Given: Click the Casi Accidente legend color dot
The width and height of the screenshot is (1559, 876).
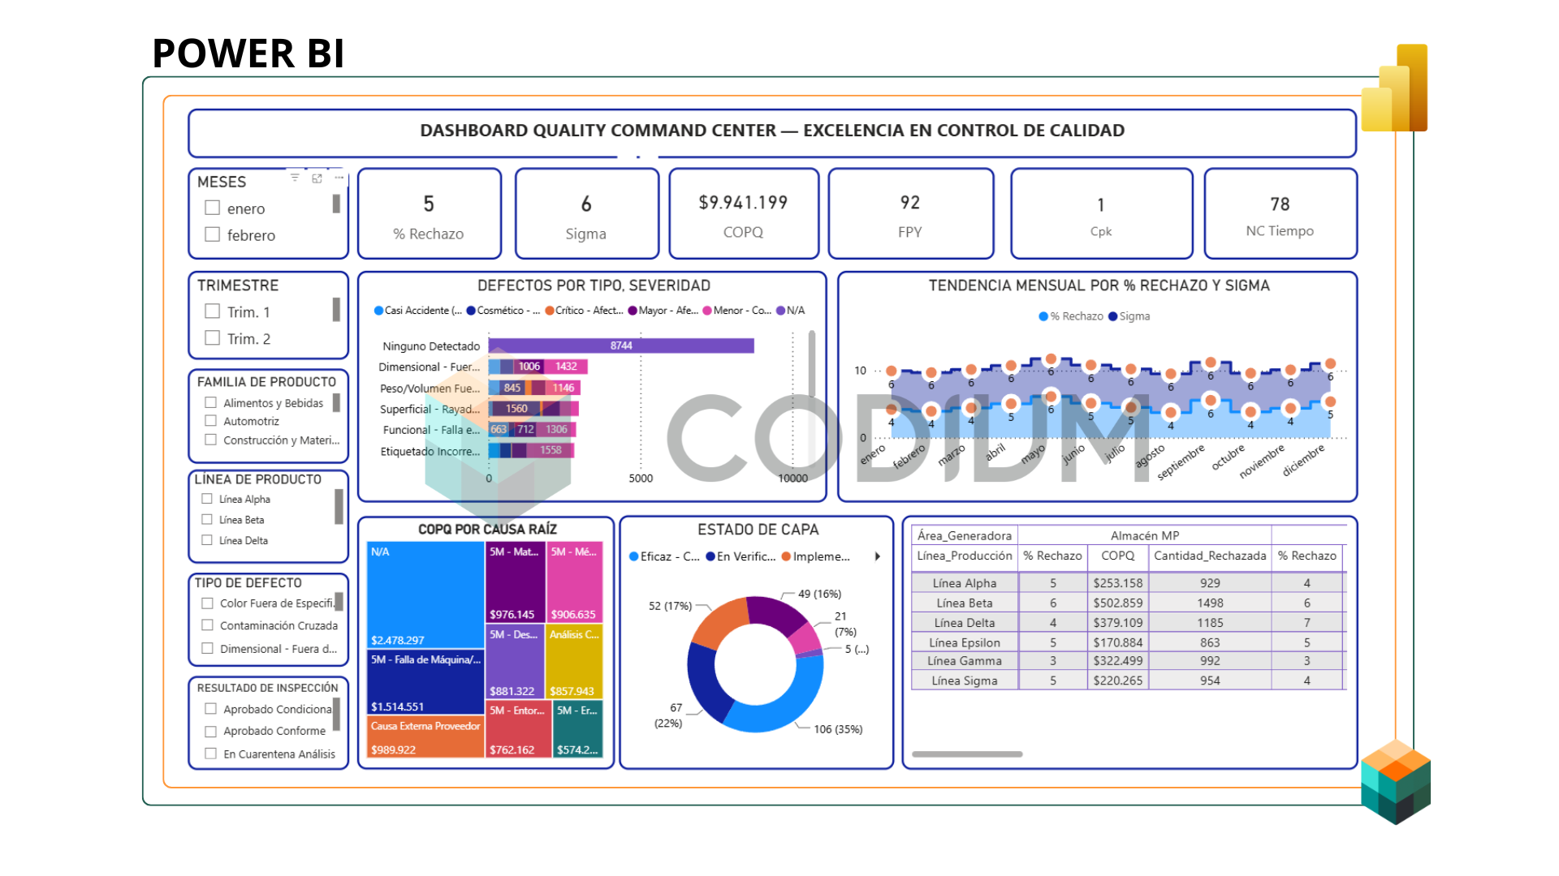Looking at the screenshot, I should pos(378,311).
